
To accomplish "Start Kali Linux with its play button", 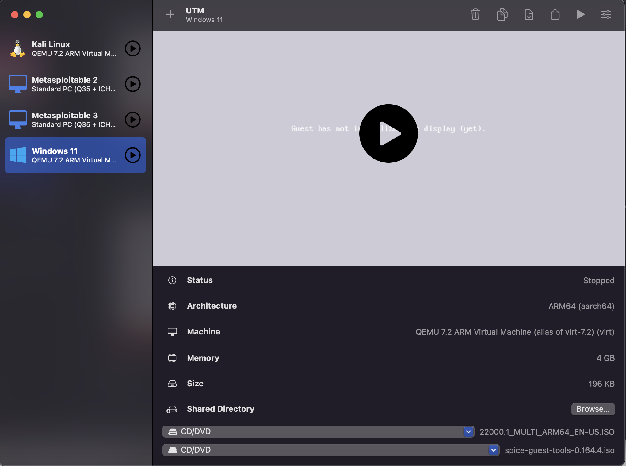I will (x=132, y=48).
